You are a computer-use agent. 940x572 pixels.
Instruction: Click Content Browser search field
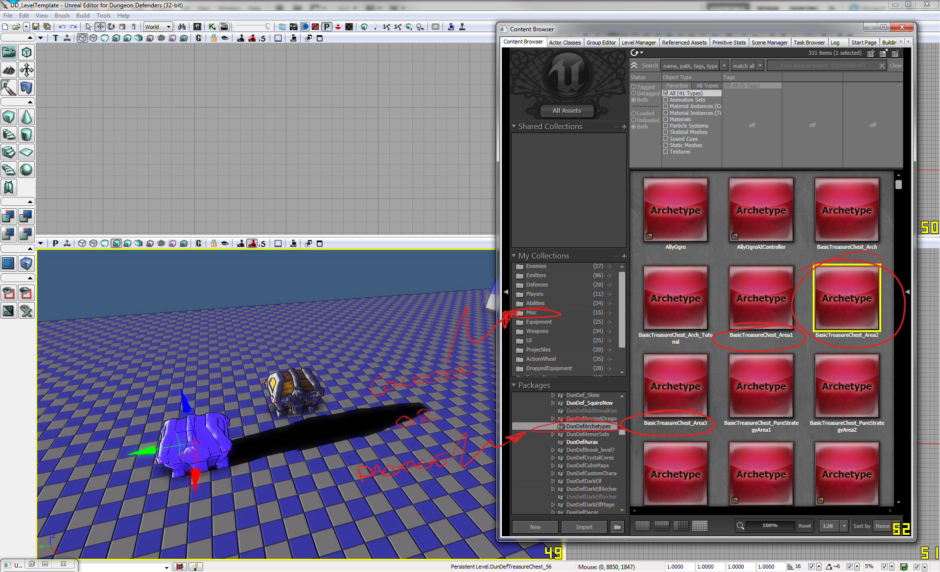click(826, 66)
